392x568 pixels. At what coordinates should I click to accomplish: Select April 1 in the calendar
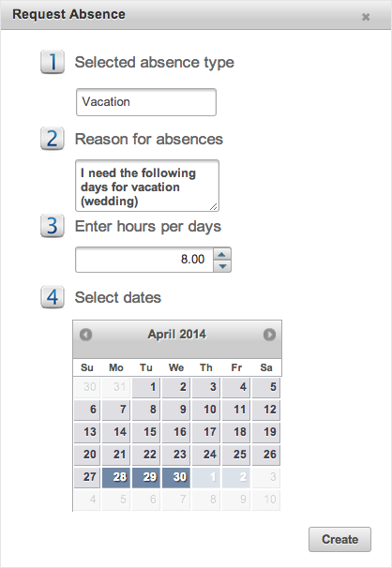tap(146, 387)
